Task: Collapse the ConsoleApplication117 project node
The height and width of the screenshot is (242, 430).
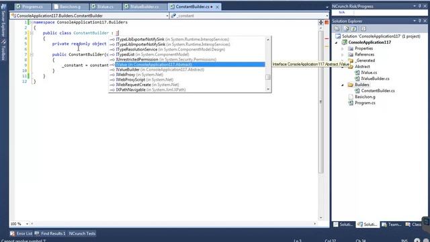Action: pyautogui.click(x=337, y=42)
